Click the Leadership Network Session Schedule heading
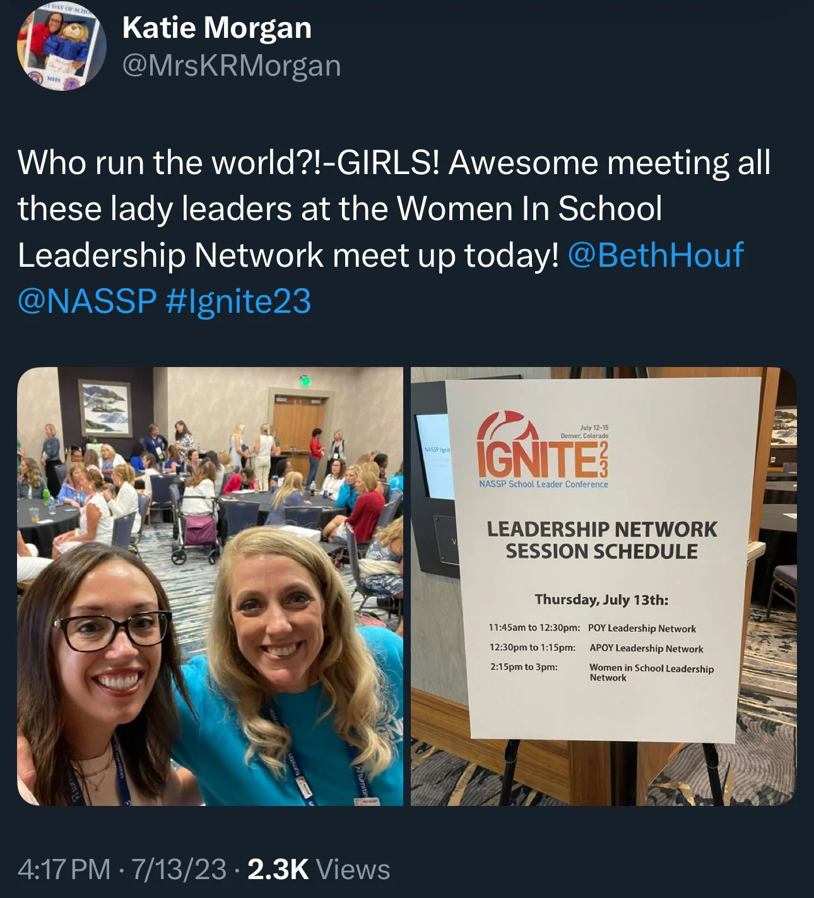 (601, 540)
